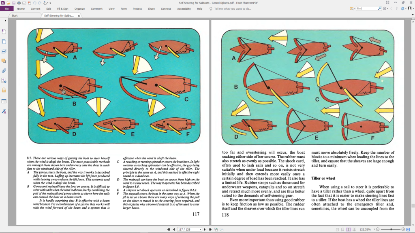Click the user account avatar icon
415x233 pixels.
409,8
